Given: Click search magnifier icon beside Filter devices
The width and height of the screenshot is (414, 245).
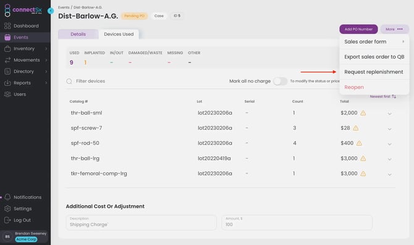Looking at the screenshot, I should click(69, 81).
